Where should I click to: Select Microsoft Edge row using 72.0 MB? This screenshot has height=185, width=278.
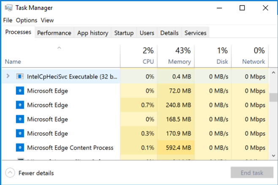point(135,91)
